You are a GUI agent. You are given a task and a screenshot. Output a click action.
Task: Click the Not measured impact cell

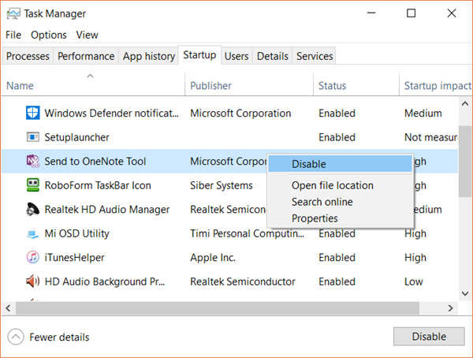[431, 137]
